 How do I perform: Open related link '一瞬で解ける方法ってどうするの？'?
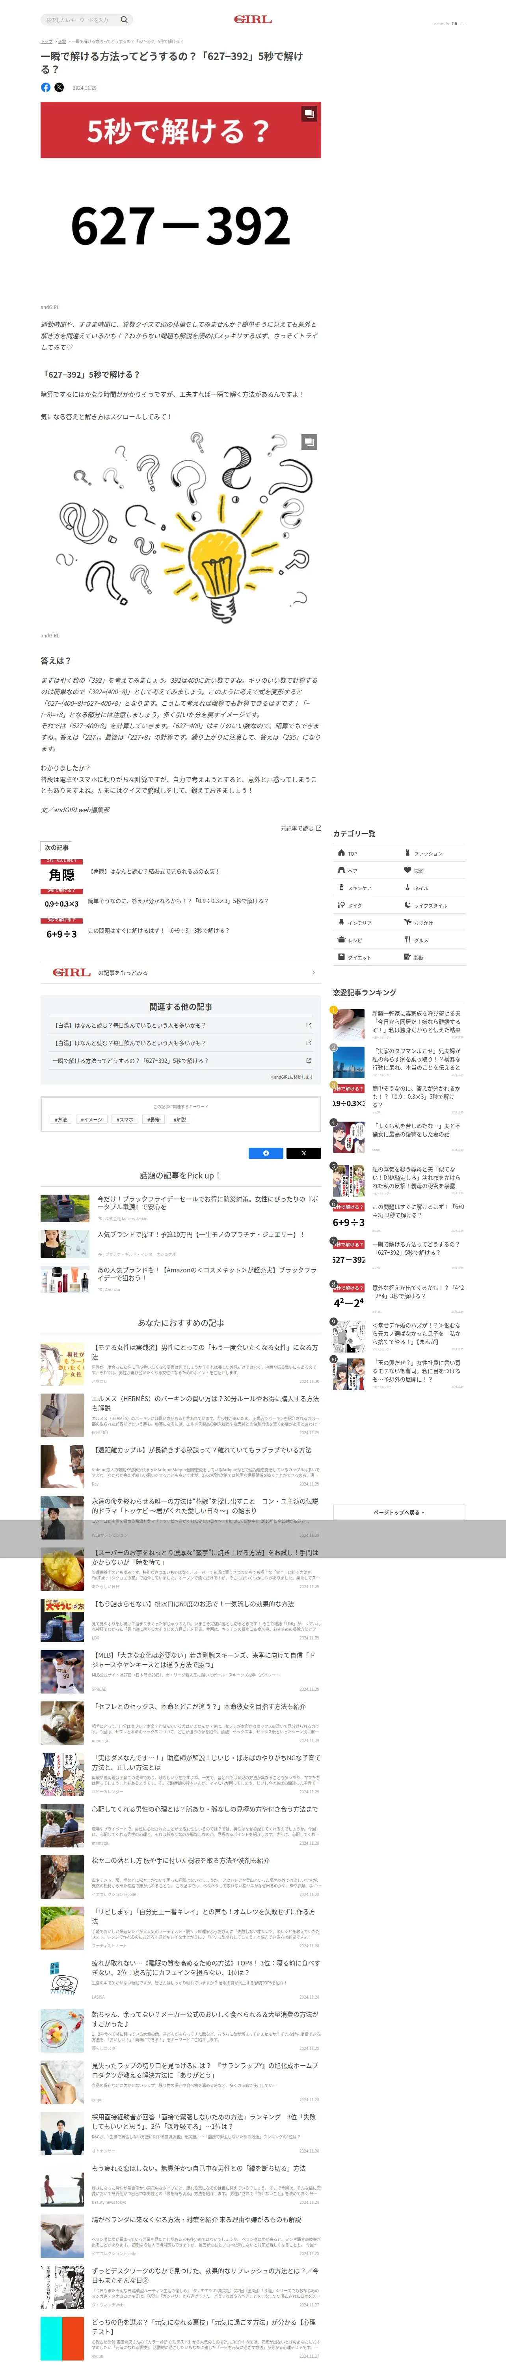181,1061
